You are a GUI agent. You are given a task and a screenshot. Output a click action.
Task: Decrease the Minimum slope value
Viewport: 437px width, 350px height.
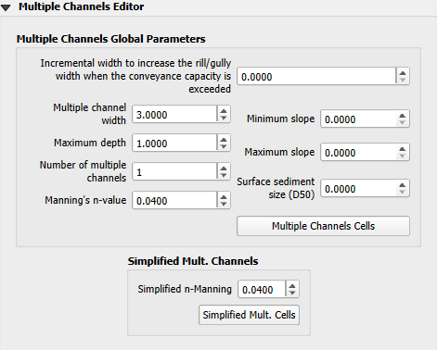pyautogui.click(x=403, y=122)
